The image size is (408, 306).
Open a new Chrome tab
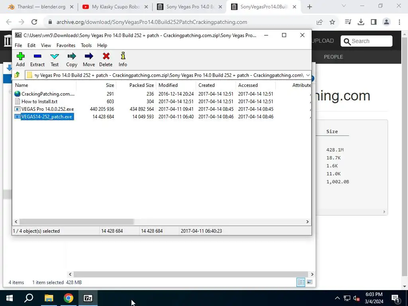309,7
